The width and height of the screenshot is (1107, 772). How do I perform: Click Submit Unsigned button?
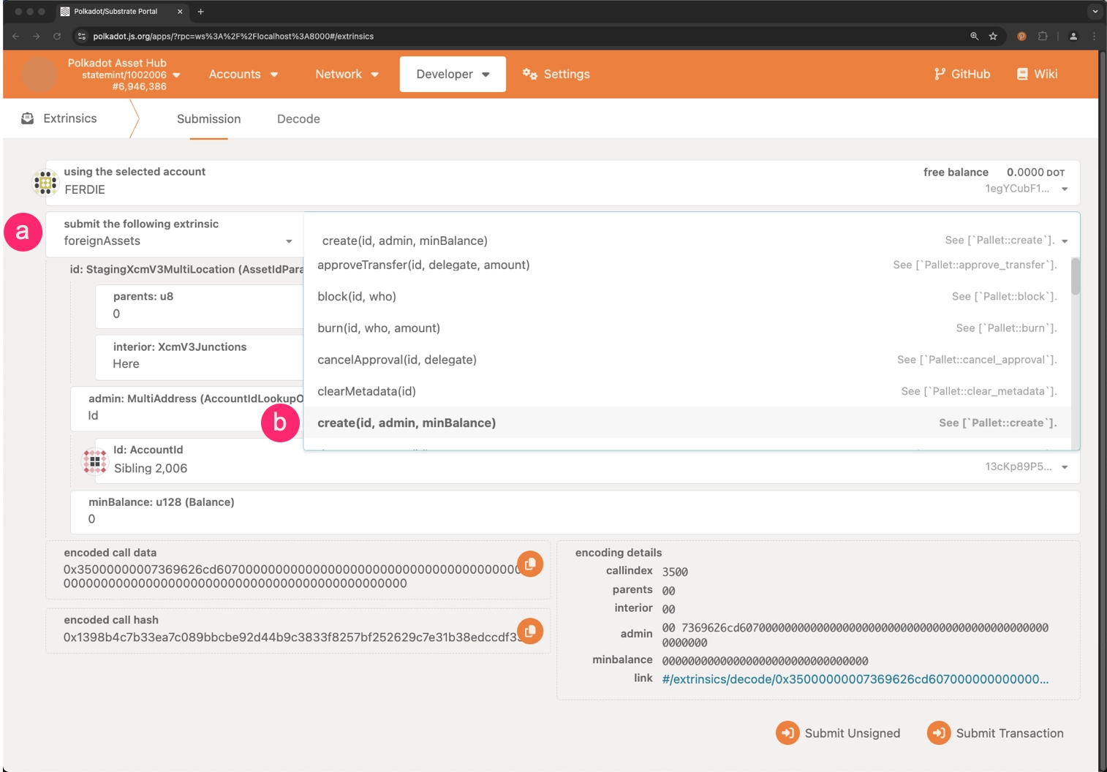point(838,733)
